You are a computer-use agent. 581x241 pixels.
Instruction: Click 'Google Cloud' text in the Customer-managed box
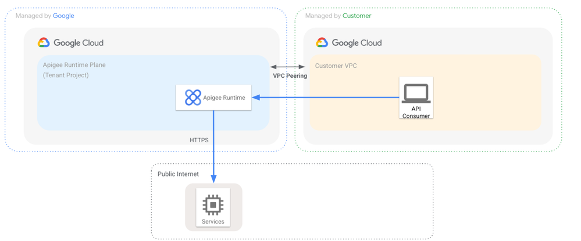point(357,43)
